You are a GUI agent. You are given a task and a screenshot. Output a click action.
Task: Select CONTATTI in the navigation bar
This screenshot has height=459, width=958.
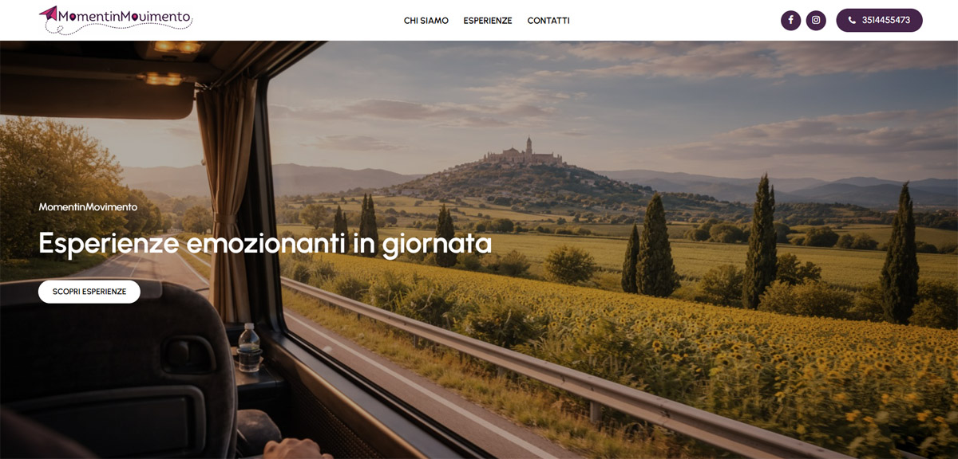click(x=548, y=21)
